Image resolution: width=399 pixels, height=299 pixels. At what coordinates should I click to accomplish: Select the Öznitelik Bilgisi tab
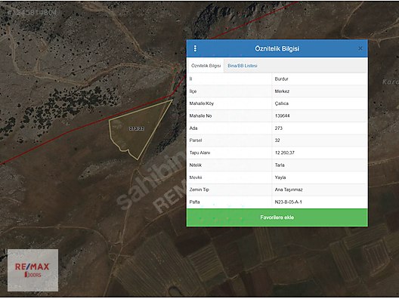coord(206,66)
